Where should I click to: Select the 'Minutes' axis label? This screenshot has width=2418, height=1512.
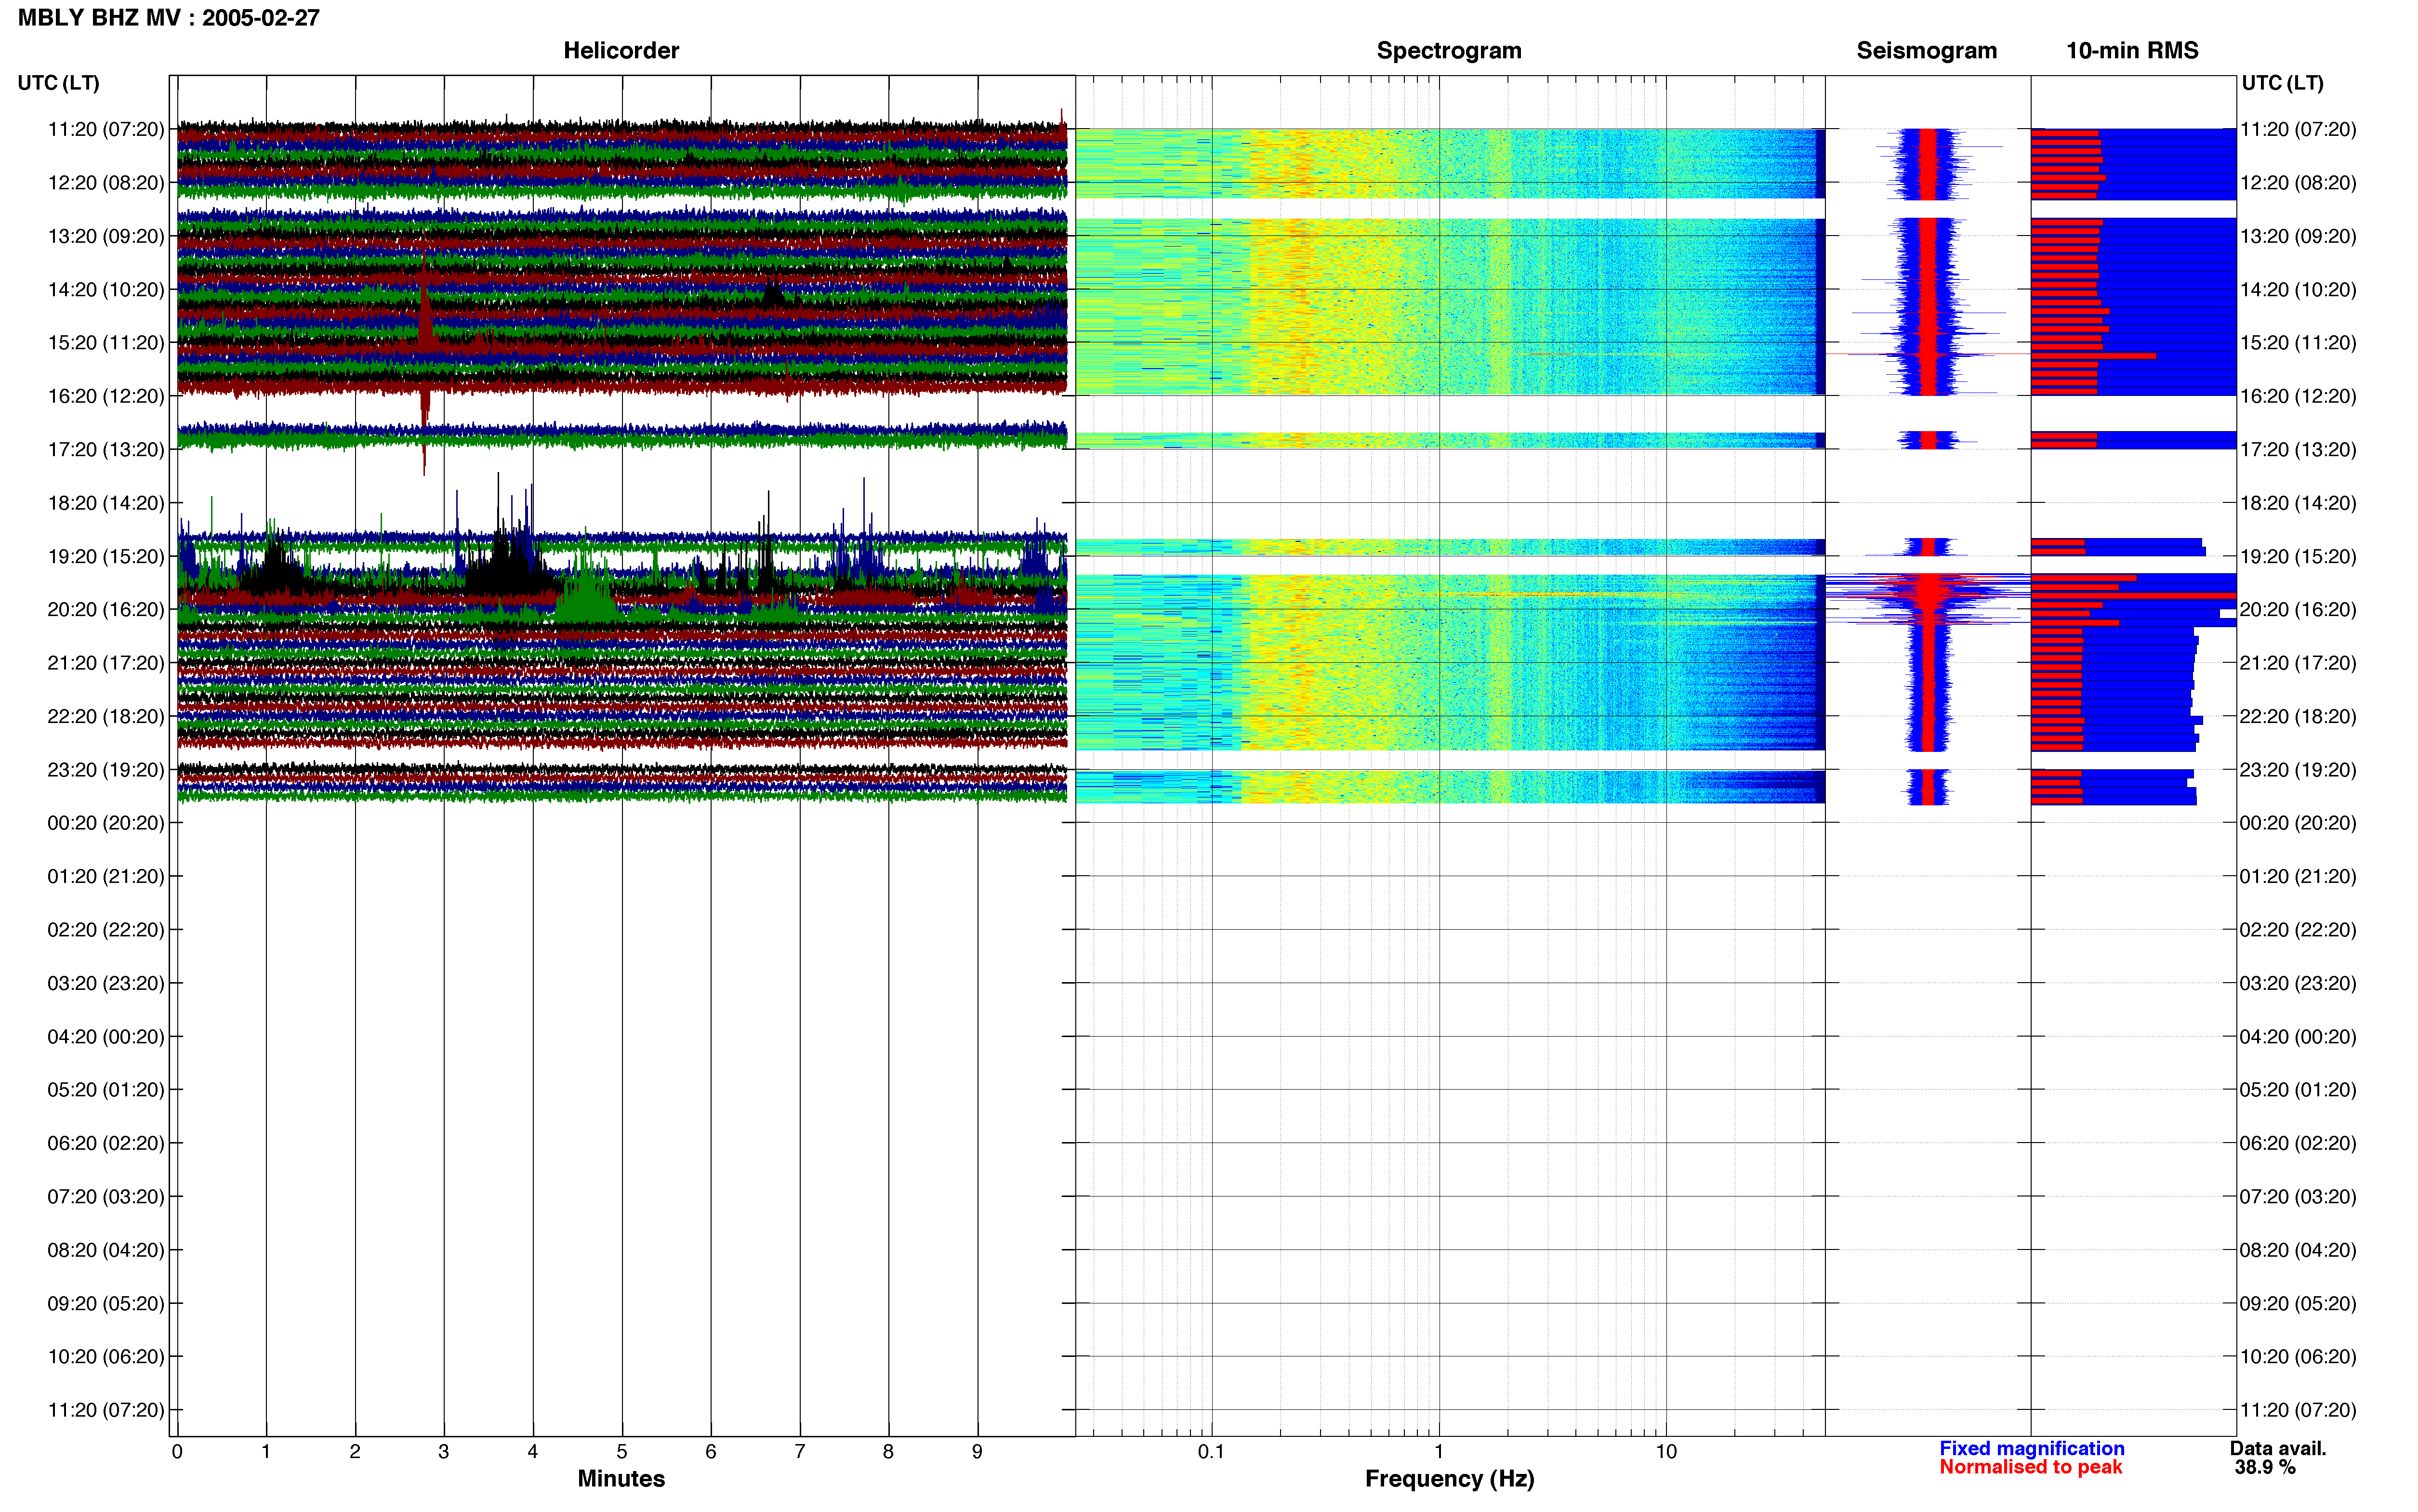[x=621, y=1478]
